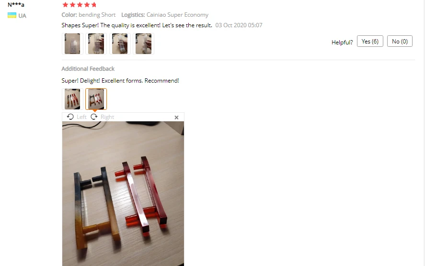
Task: Click the Ukraine flag icon
Action: click(12, 15)
